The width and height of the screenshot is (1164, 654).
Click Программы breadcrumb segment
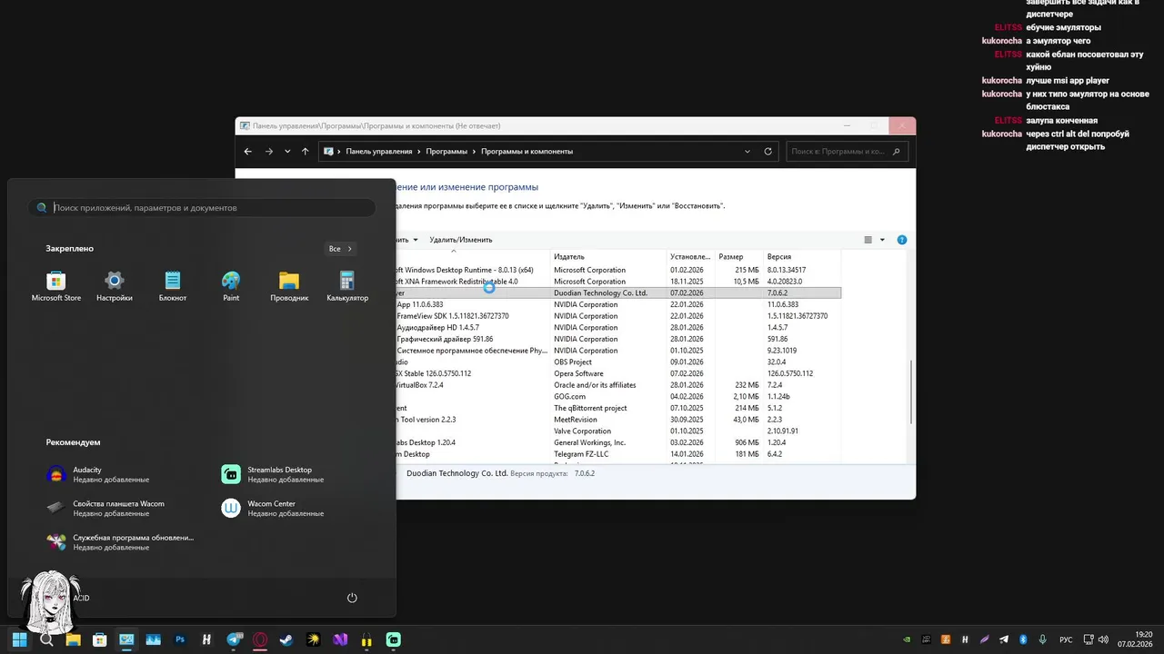pyautogui.click(x=447, y=152)
